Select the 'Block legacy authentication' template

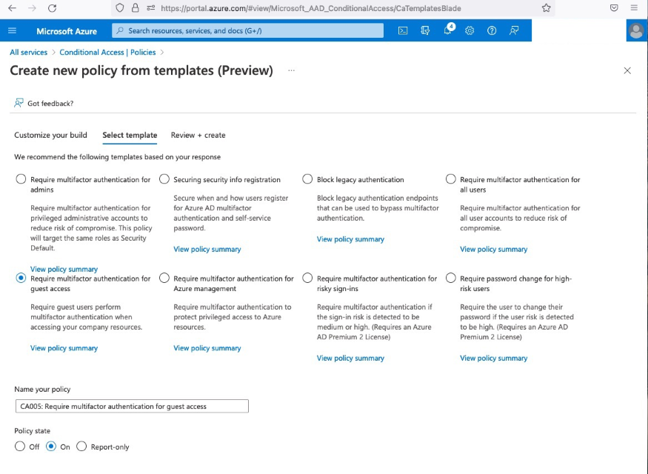click(308, 179)
